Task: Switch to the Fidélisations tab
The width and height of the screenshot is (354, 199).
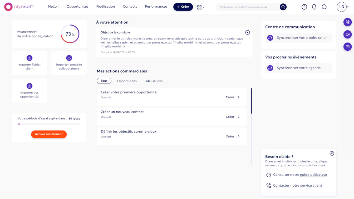Action: pyautogui.click(x=153, y=81)
